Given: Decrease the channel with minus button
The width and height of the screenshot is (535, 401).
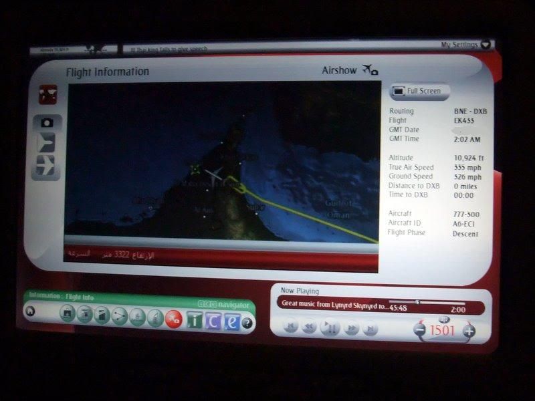Looking at the screenshot, I should 420,329.
